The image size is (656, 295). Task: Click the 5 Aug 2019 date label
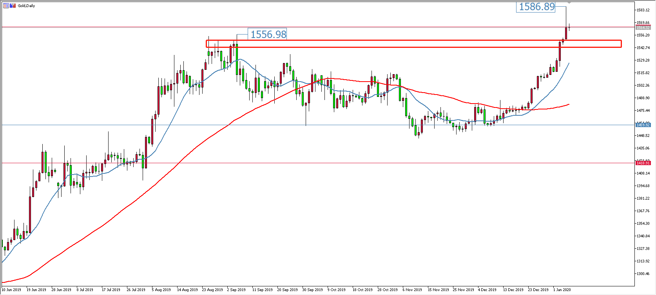click(x=161, y=290)
